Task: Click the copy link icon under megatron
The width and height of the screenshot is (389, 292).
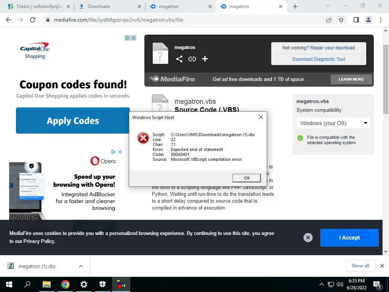Action: click(x=192, y=59)
